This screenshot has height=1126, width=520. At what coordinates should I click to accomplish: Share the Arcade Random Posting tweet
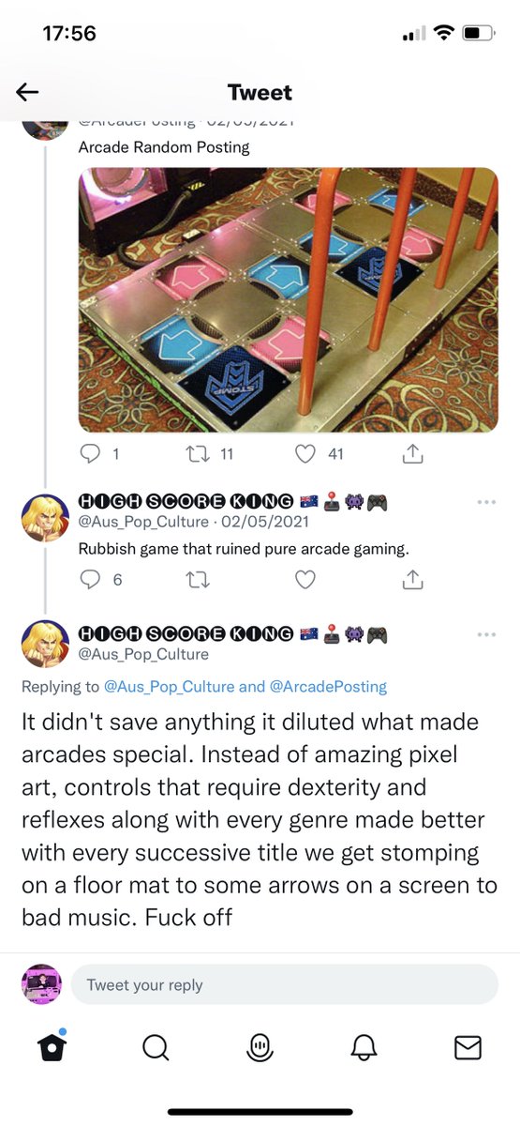point(412,454)
